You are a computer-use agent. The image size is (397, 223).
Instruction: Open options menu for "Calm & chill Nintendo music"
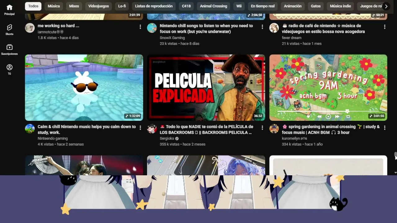pos(140,128)
